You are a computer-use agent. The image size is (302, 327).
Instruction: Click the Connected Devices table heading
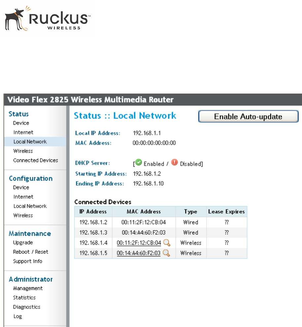pyautogui.click(x=103, y=202)
